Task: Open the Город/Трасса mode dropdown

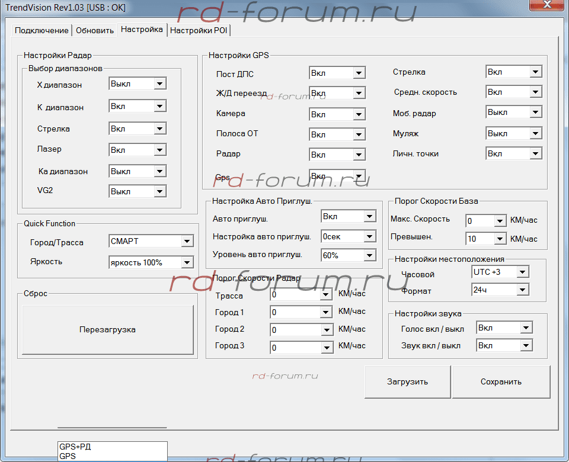Action: 187,241
